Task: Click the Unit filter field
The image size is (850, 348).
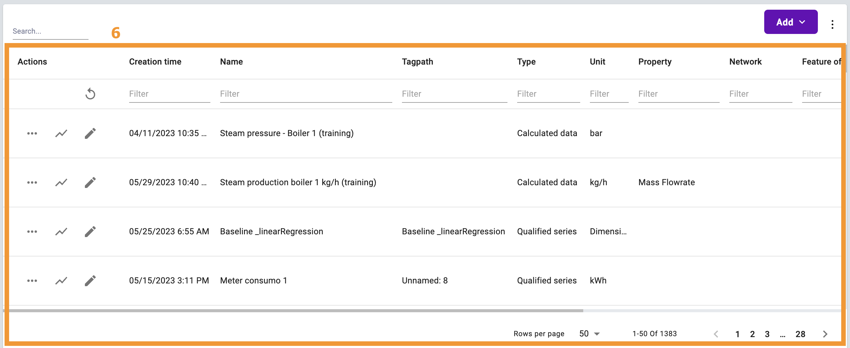Action: 609,94
